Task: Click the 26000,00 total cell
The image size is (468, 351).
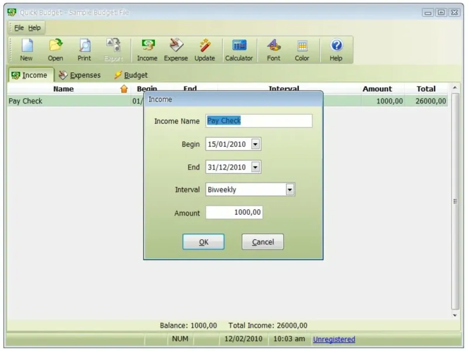Action: (431, 101)
